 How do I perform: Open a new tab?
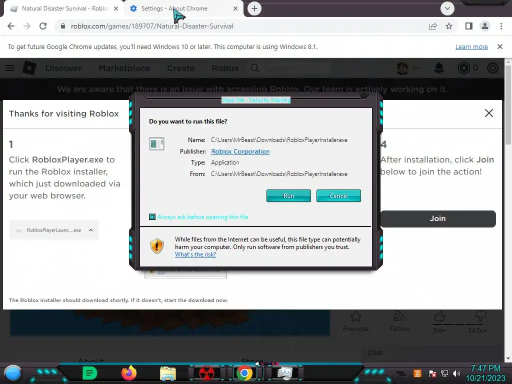point(254,8)
